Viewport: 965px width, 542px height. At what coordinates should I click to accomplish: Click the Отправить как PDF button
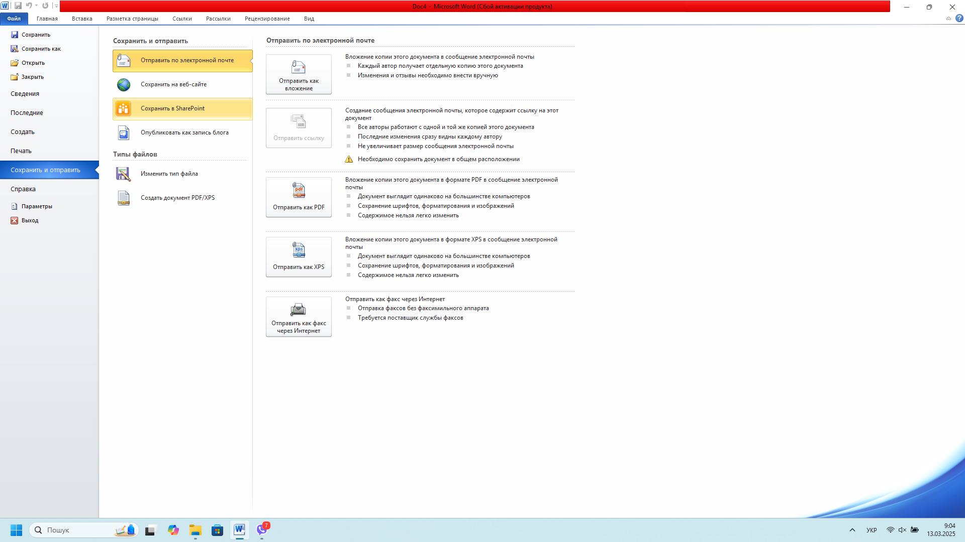click(x=299, y=197)
